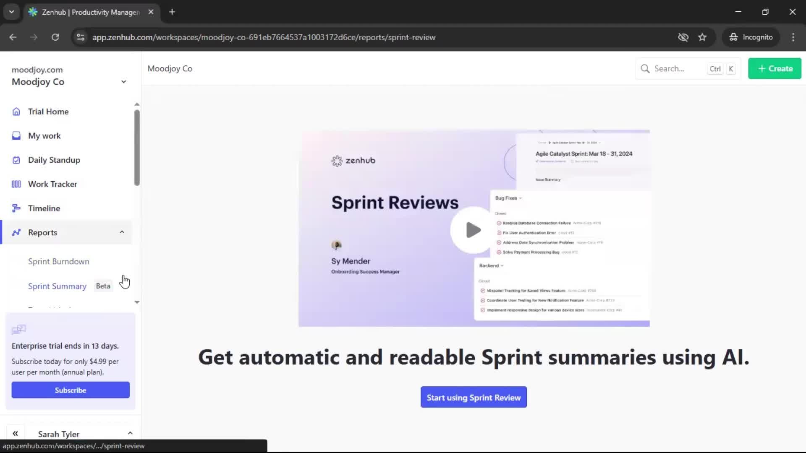806x453 pixels.
Task: Open the Work Tracker
Action: click(x=52, y=184)
